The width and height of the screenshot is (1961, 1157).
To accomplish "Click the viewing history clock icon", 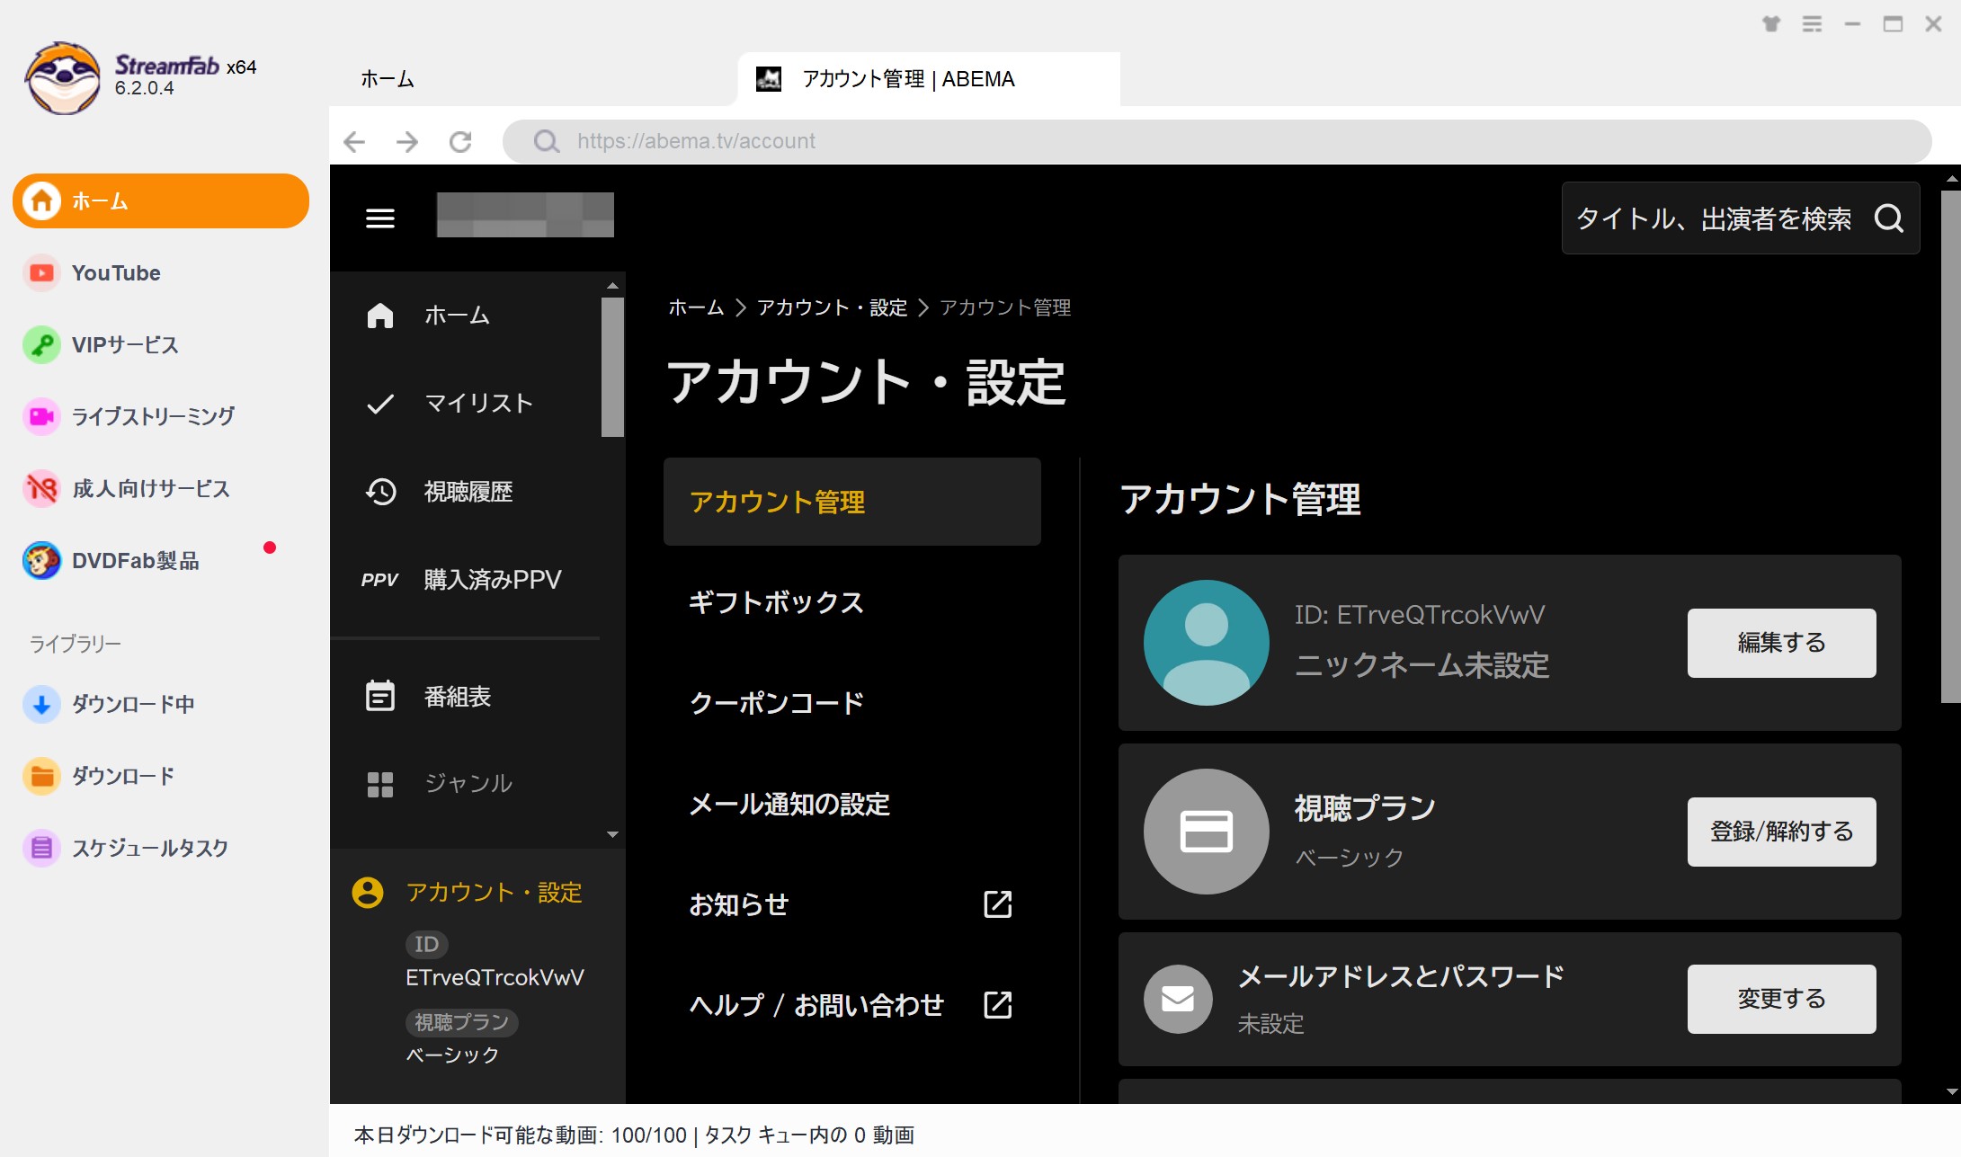I will (380, 491).
